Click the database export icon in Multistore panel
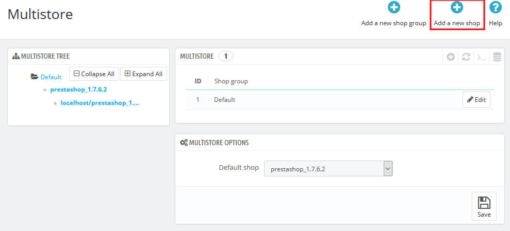The image size is (510, 231). click(497, 57)
